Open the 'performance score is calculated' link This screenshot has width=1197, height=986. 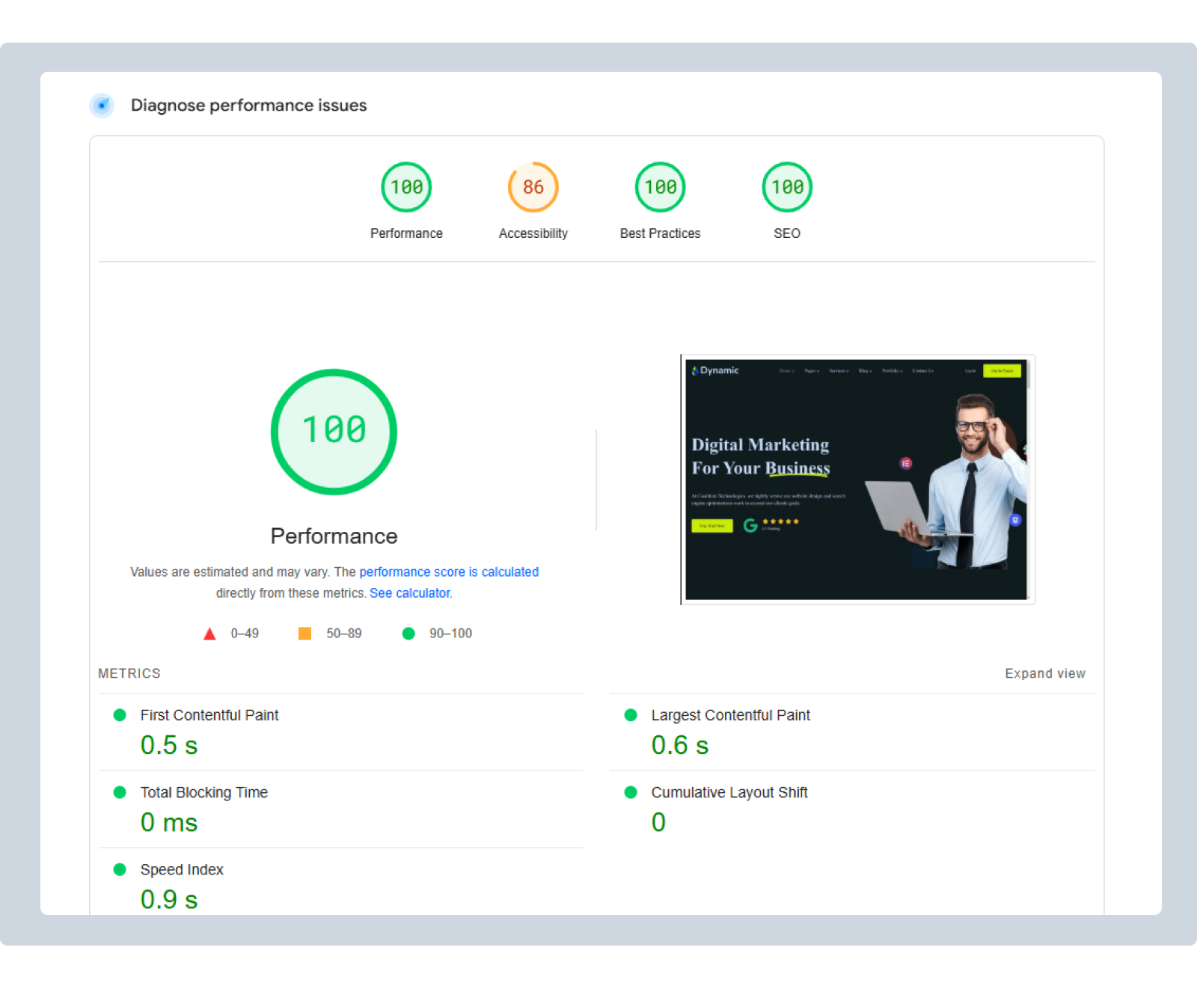pos(448,572)
